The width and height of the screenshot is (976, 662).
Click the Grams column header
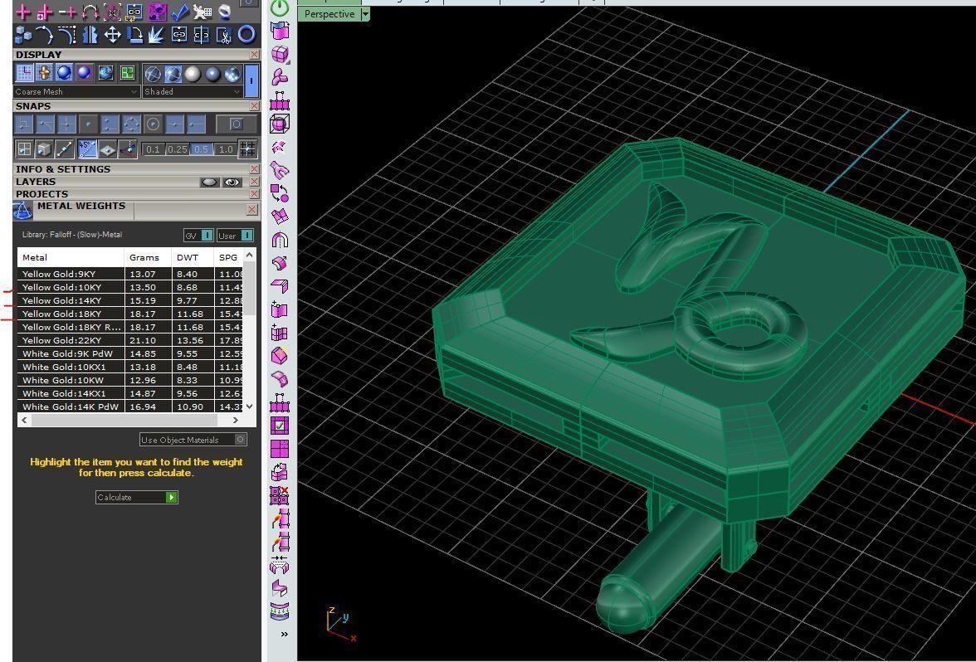(148, 257)
